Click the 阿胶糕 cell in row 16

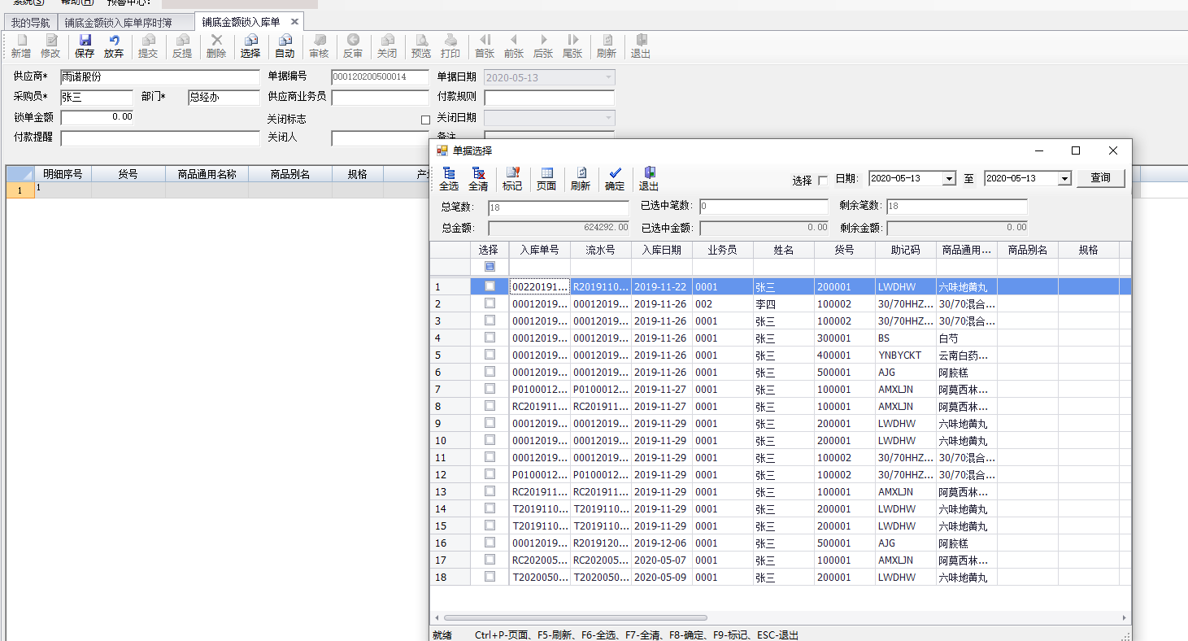[x=967, y=543]
